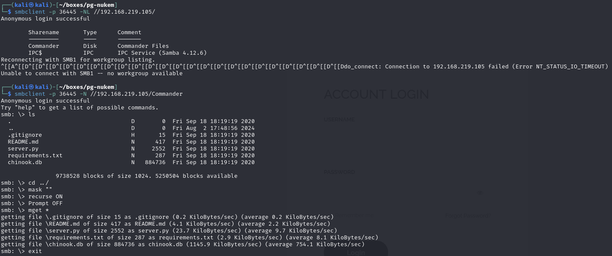This screenshot has height=256, width=612.
Task: Click the ACCOUNT LOGIN heading
Action: (x=376, y=94)
